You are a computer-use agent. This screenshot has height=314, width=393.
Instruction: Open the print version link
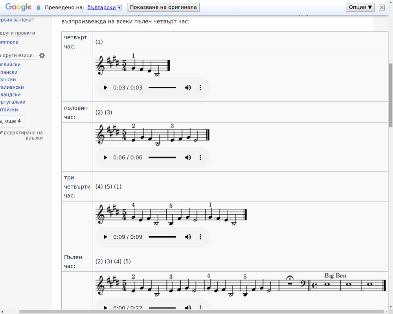[17, 20]
